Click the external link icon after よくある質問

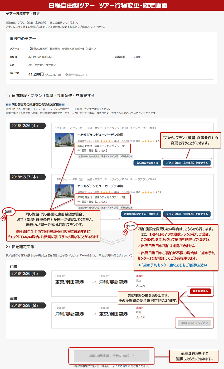[x=129, y=366]
